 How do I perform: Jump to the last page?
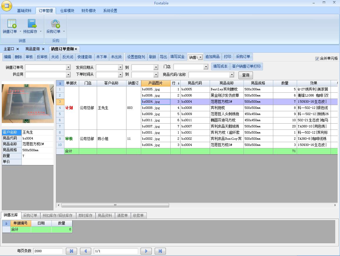tap(160, 251)
